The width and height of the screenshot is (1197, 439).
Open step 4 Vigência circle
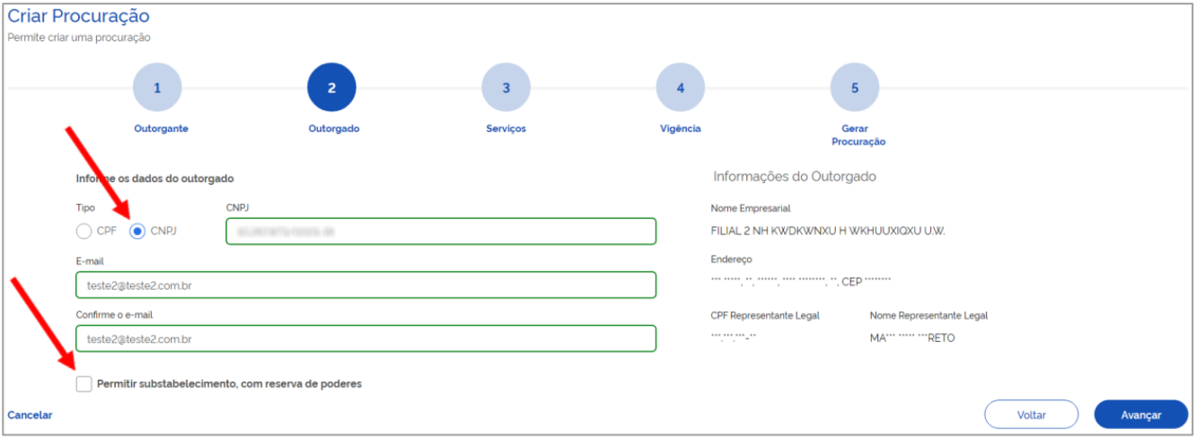(x=681, y=88)
